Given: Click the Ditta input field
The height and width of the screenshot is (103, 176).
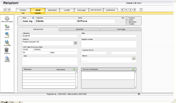Looking at the screenshot, I should tap(108, 36).
